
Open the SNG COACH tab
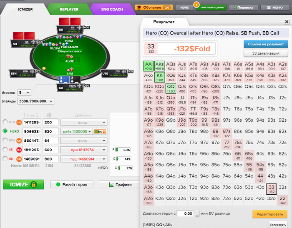pos(112,9)
